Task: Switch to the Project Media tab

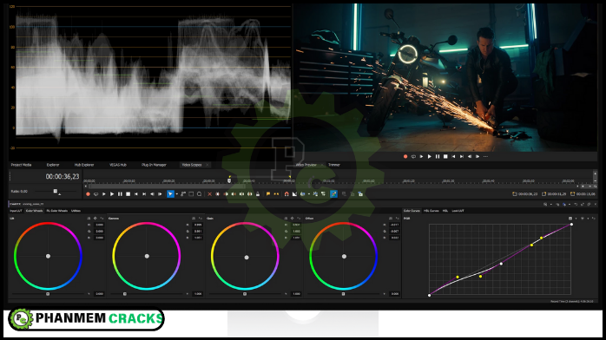Action: pyautogui.click(x=21, y=165)
